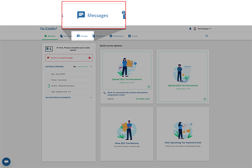The image size is (252, 168).
Task: Click the notification bell icon
Action: pos(190,29)
